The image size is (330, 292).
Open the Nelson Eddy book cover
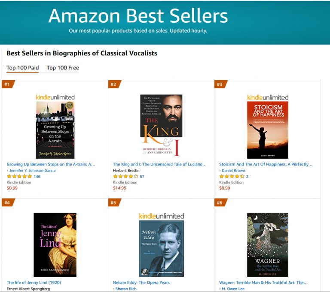161,248
